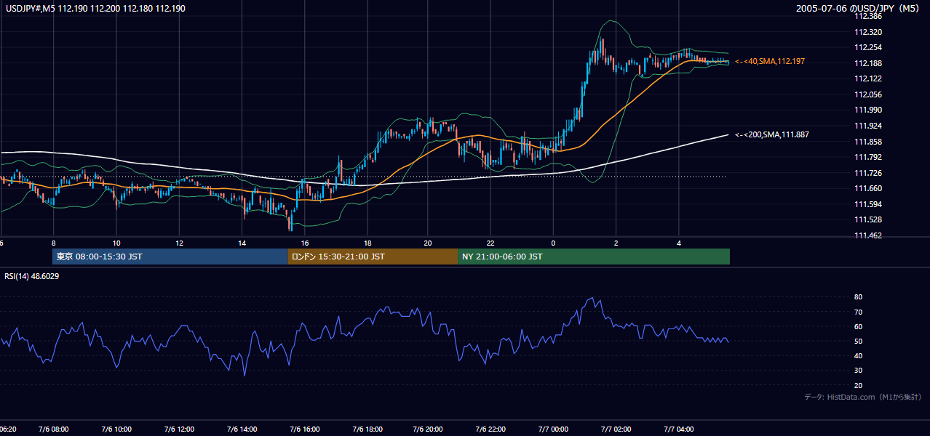Select the London 15:30-21:00 JST session bar
This screenshot has height=436, width=930.
pyautogui.click(x=373, y=257)
